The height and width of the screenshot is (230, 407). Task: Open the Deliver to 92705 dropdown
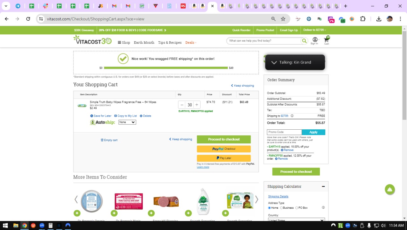tap(315, 30)
